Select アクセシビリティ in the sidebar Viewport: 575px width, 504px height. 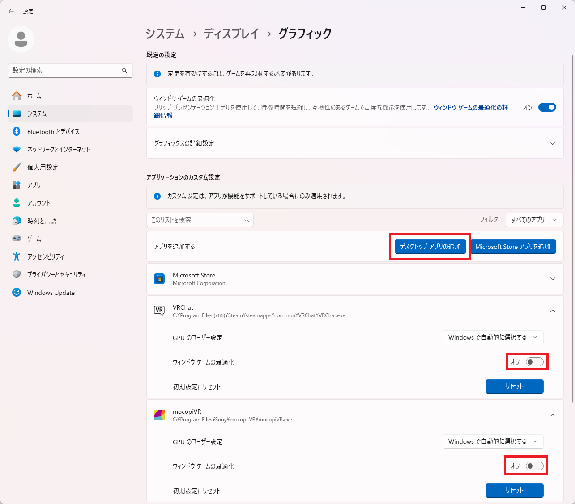pos(46,257)
